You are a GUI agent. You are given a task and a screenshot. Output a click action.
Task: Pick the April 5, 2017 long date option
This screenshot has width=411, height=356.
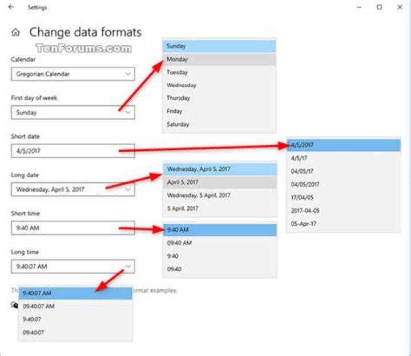click(220, 182)
